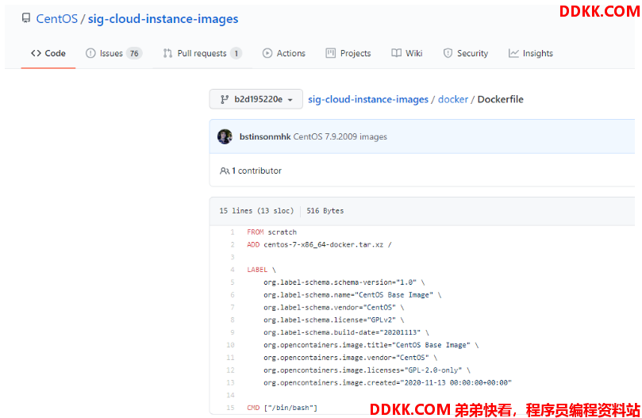Open sig-cloud-instance-images breadcrumb link

[368, 99]
